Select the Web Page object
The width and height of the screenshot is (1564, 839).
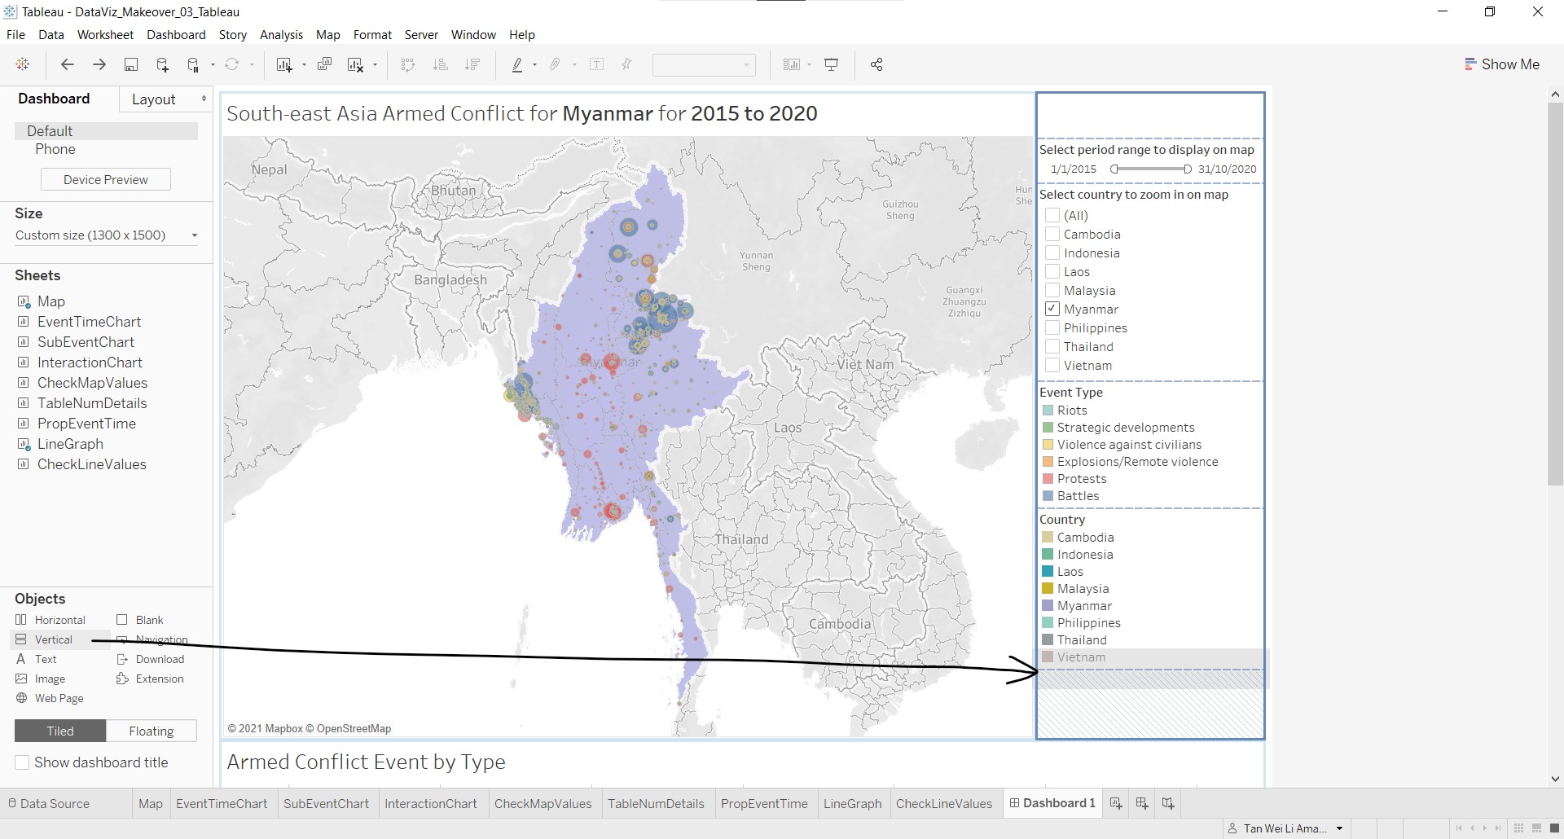point(59,699)
